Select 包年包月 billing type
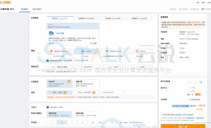Image resolution: width=211 pixels, height=128 pixels. click(x=59, y=84)
